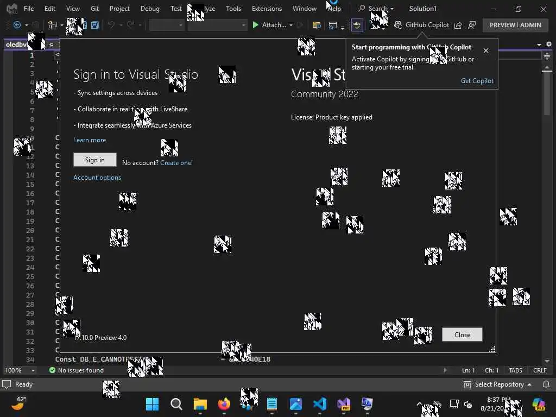The image size is (556, 417).
Task: Show hidden system tray icons chevron
Action: click(419, 404)
